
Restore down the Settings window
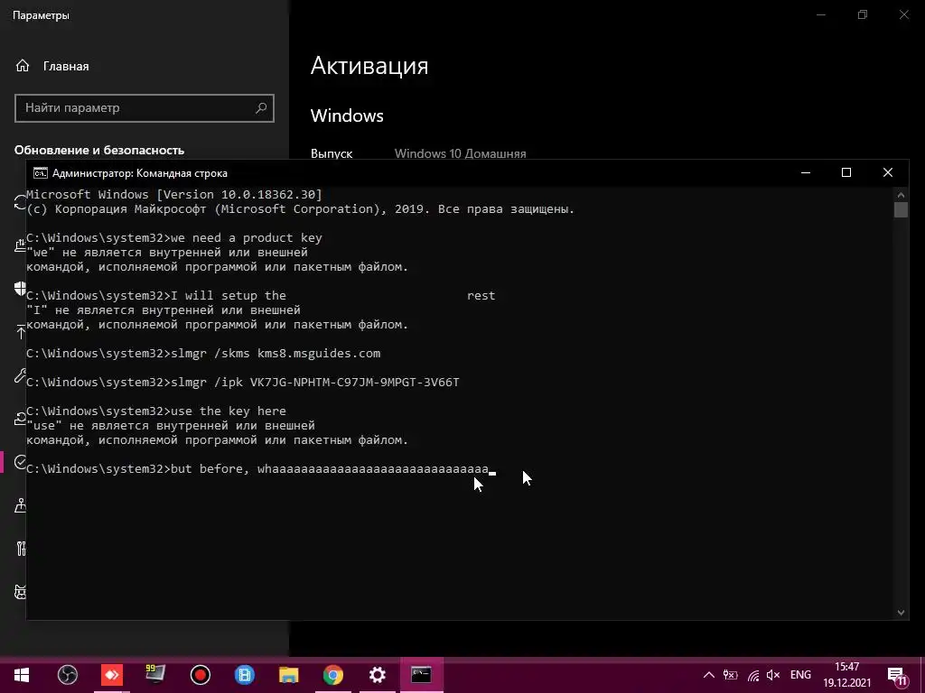pyautogui.click(x=863, y=14)
